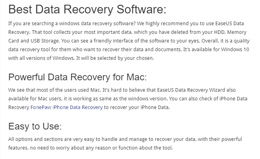Click the text All options and sections

(x=35, y=139)
